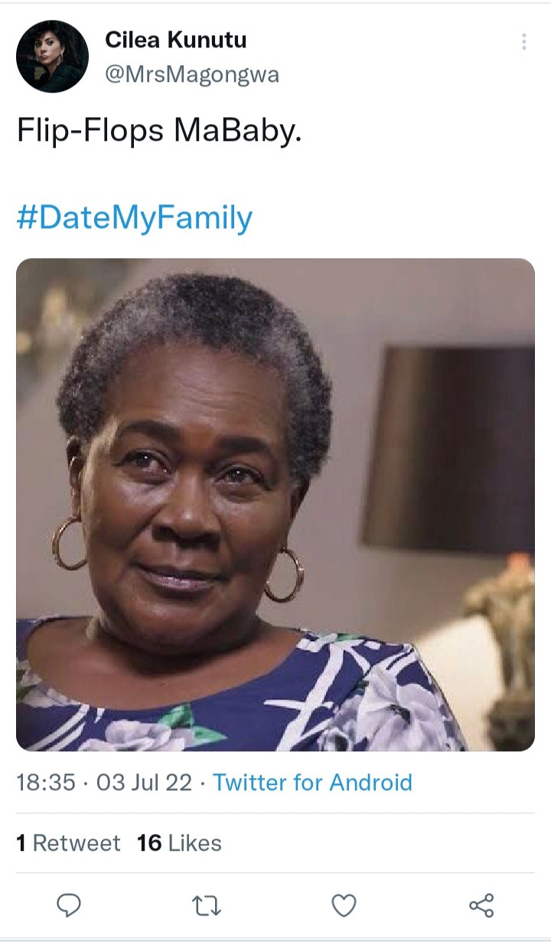Tap the 03 Jul 22 date

pos(144,783)
